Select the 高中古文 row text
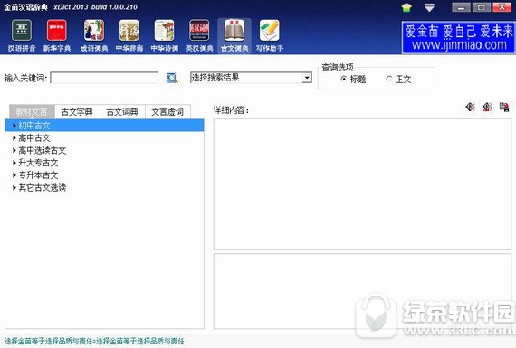The height and width of the screenshot is (348, 516). click(34, 137)
